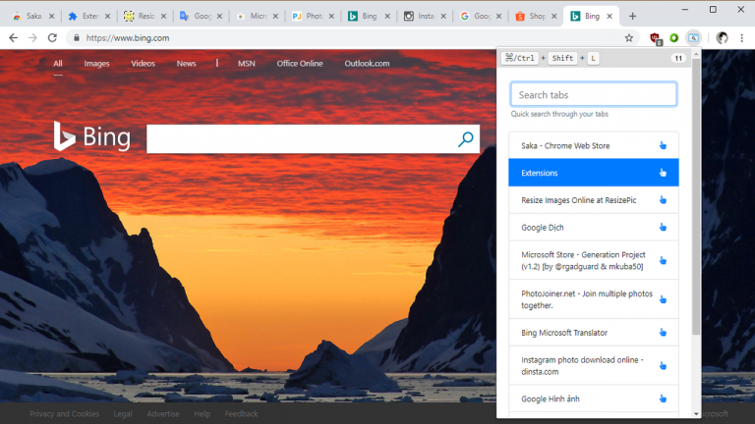Reload the Bing page

pyautogui.click(x=52, y=38)
